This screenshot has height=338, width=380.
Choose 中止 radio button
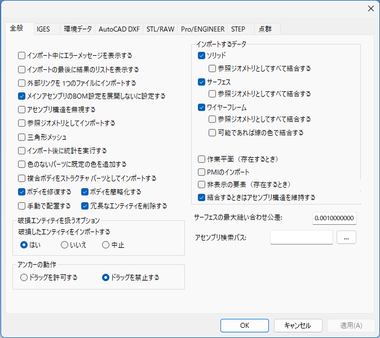[105, 245]
